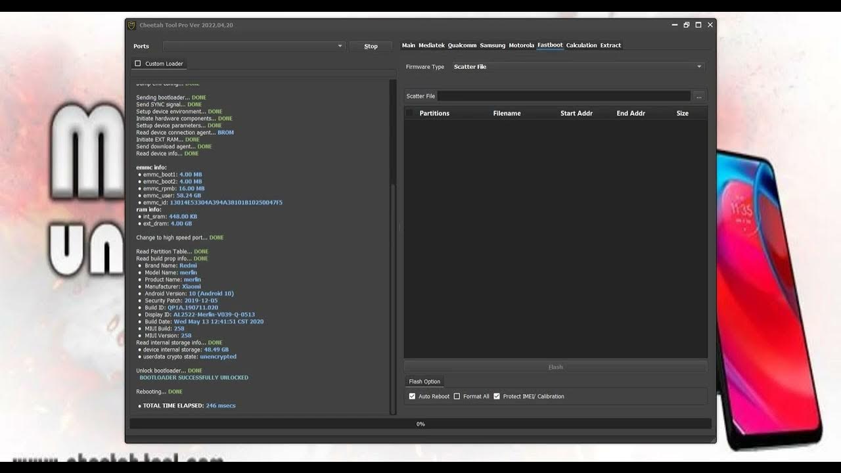
Task: Enable the Custom Loader checkbox
Action: point(138,64)
